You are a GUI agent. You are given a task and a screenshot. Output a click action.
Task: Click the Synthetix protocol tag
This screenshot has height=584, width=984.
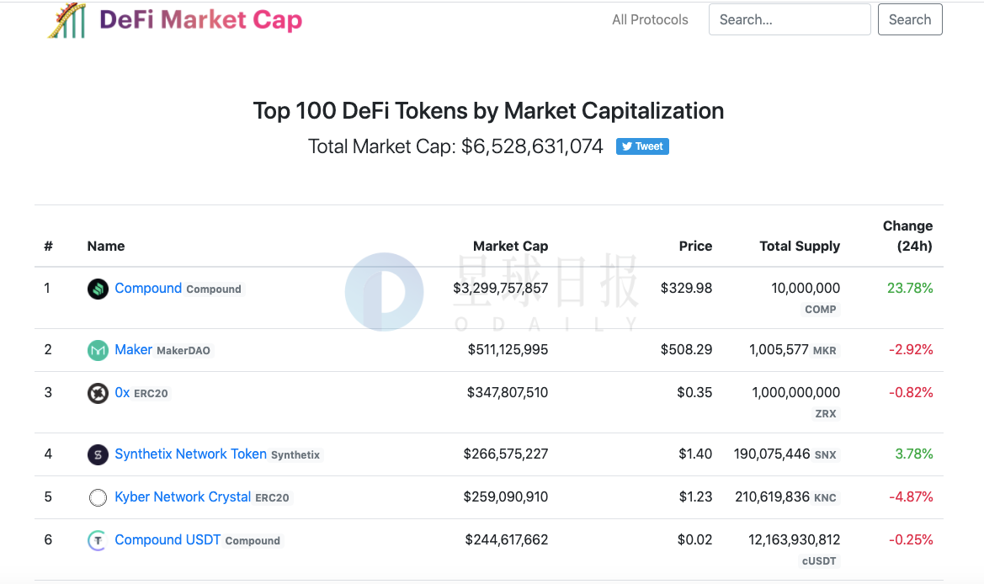point(295,454)
